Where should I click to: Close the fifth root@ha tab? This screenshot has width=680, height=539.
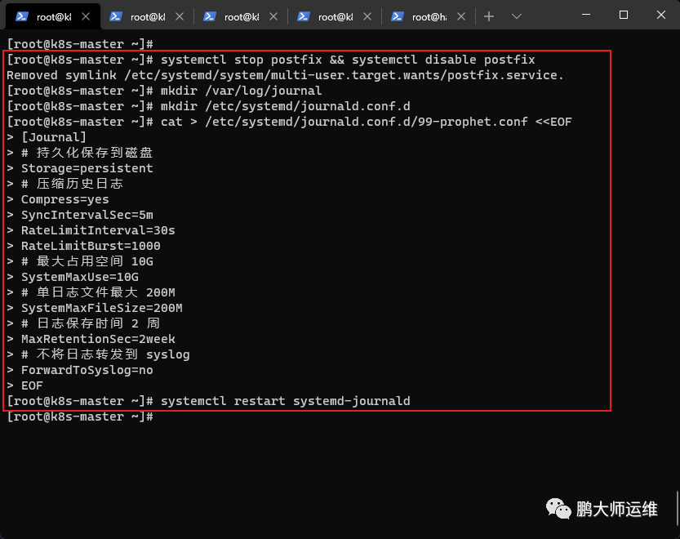point(461,16)
